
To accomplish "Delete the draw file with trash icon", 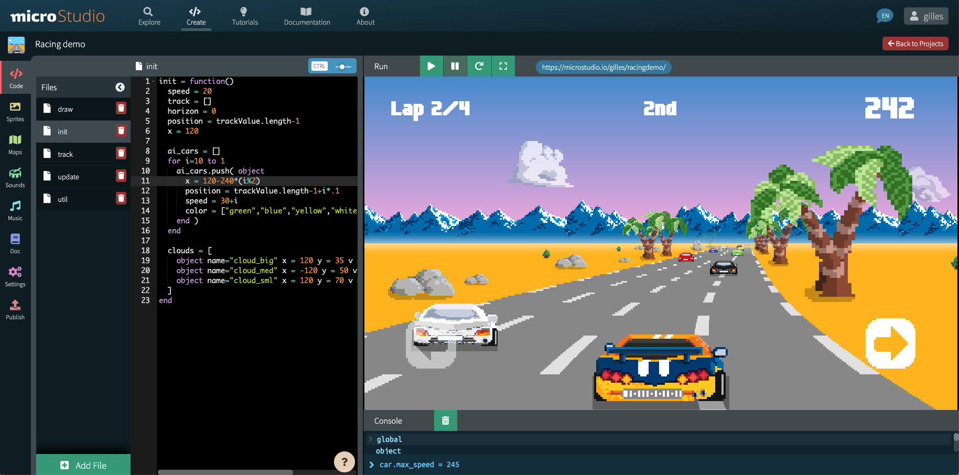I will click(x=121, y=108).
